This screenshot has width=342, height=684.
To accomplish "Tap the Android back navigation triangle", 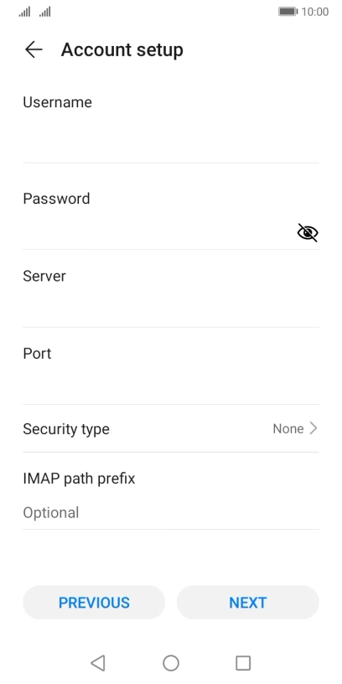I will 98,663.
